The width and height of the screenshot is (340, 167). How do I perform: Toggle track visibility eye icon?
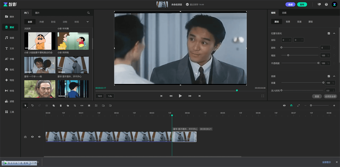[x=32, y=137]
